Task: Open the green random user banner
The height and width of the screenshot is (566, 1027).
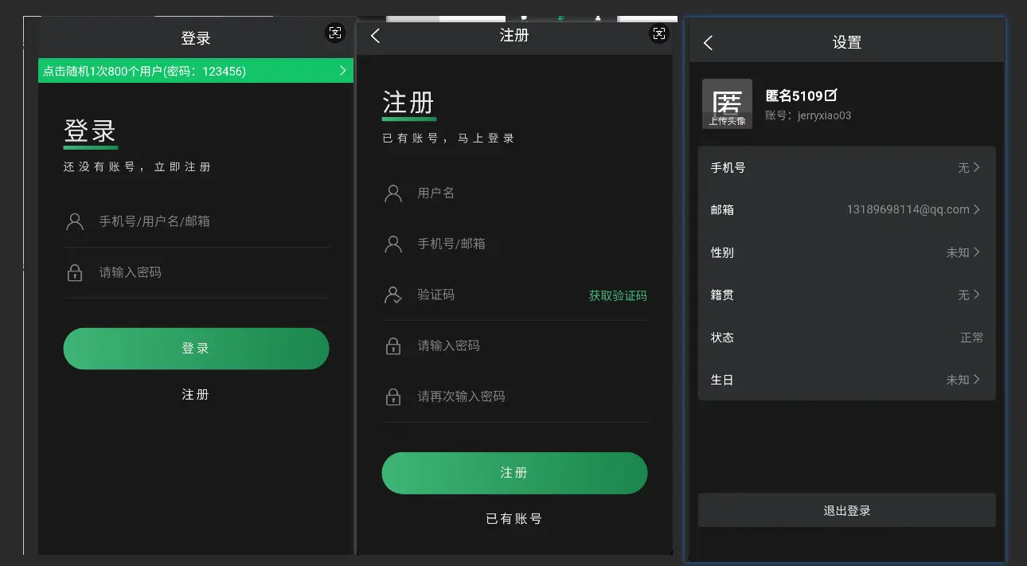Action: point(196,71)
